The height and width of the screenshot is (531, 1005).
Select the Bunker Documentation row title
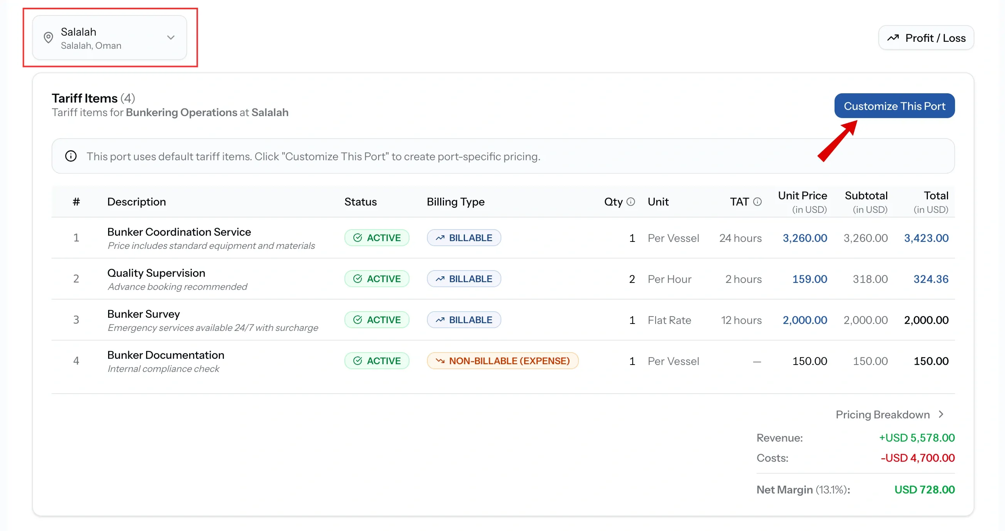(165, 355)
